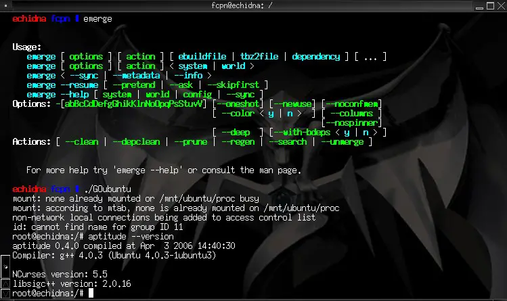The width and height of the screenshot is (507, 301).
Task: Click the 'aptitude 0.4.0 compiled at' line
Action: pyautogui.click(x=124, y=246)
